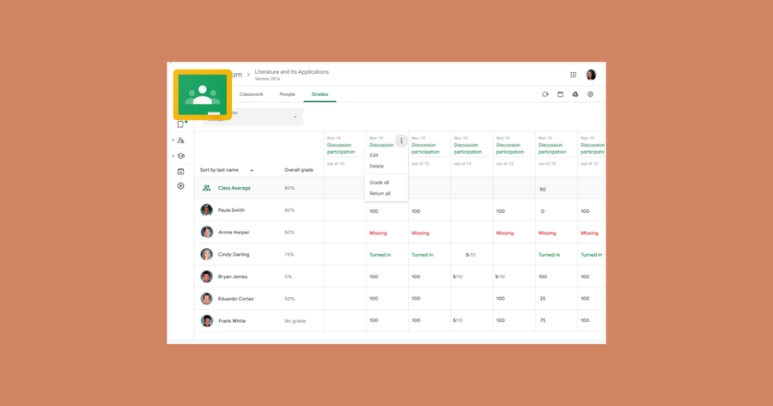Click Eduardo Cortez's 25 score cell
The image size is (773, 406).
[542, 299]
